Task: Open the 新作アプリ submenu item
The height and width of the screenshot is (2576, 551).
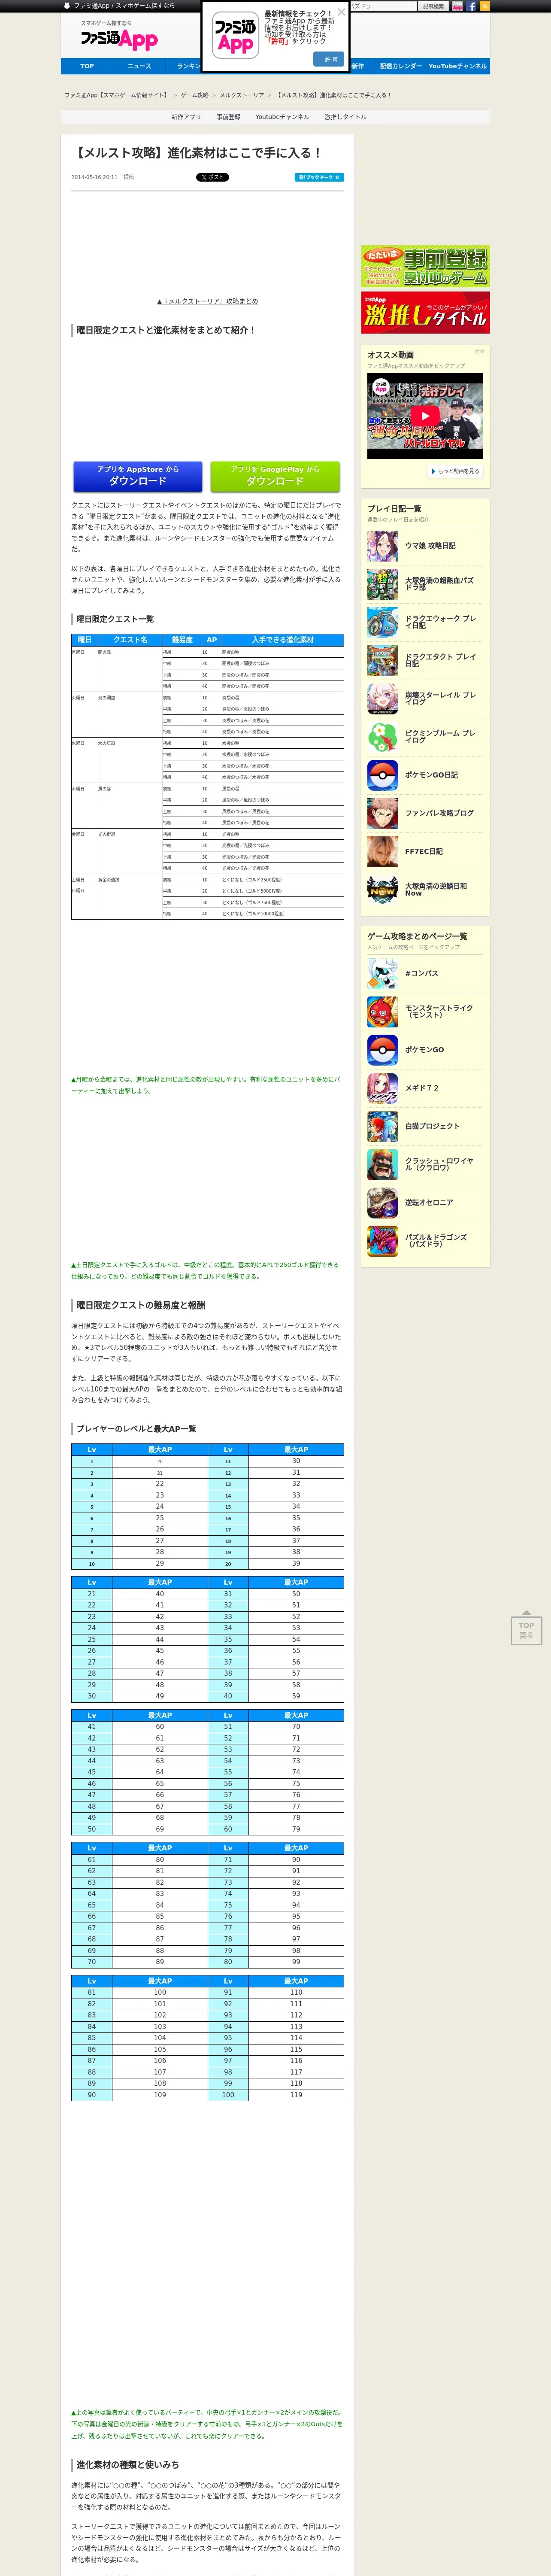Action: click(186, 117)
